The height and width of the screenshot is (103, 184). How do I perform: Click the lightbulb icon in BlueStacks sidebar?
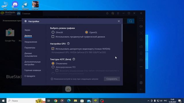tap(141, 76)
